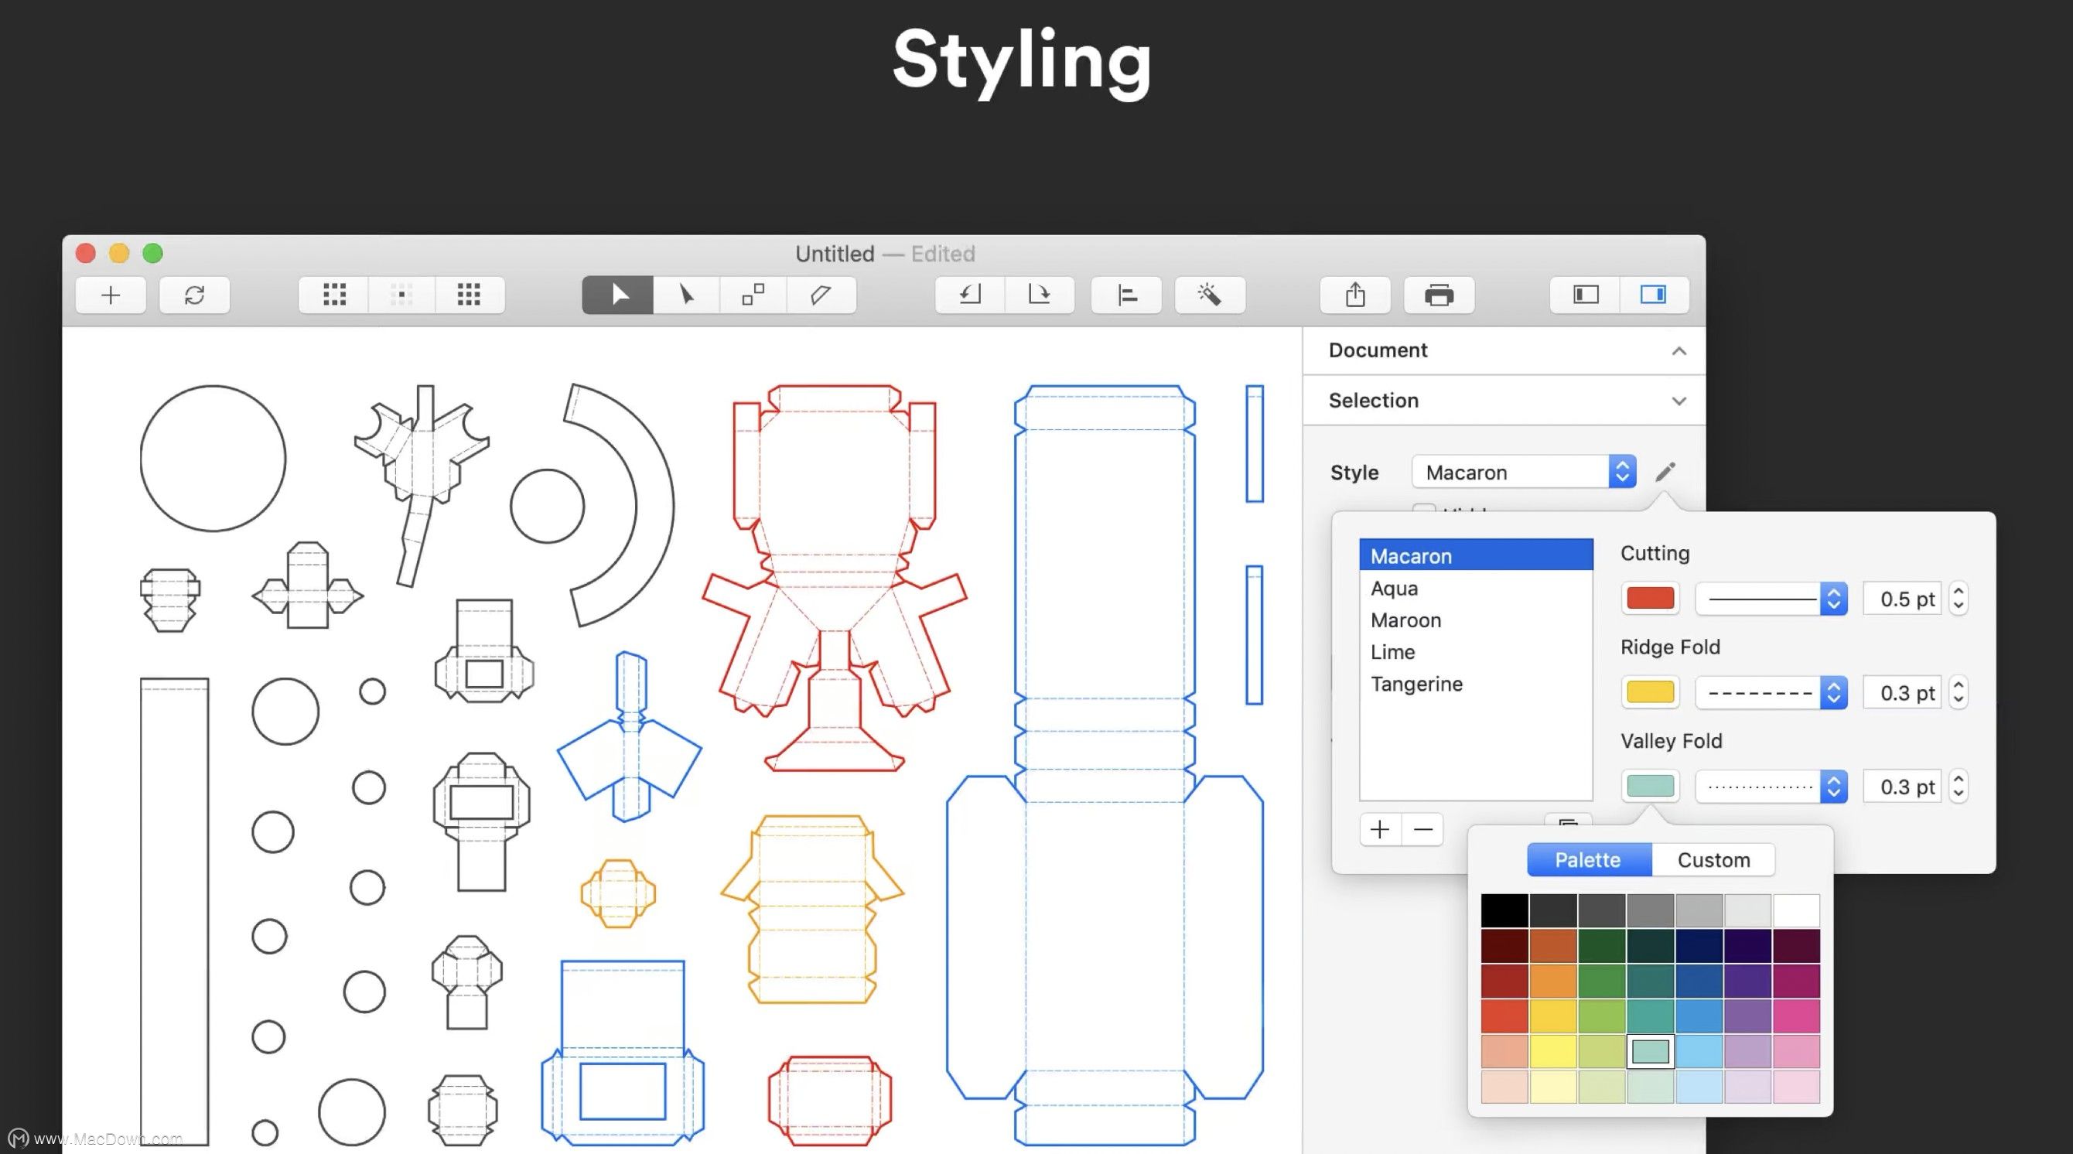The height and width of the screenshot is (1154, 2073).
Task: Click the Cutting width stepper arrows
Action: (1959, 599)
